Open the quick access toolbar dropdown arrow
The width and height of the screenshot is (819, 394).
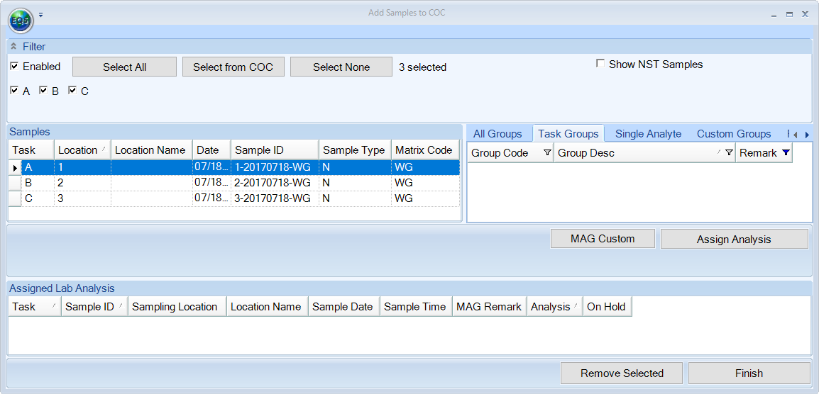40,14
